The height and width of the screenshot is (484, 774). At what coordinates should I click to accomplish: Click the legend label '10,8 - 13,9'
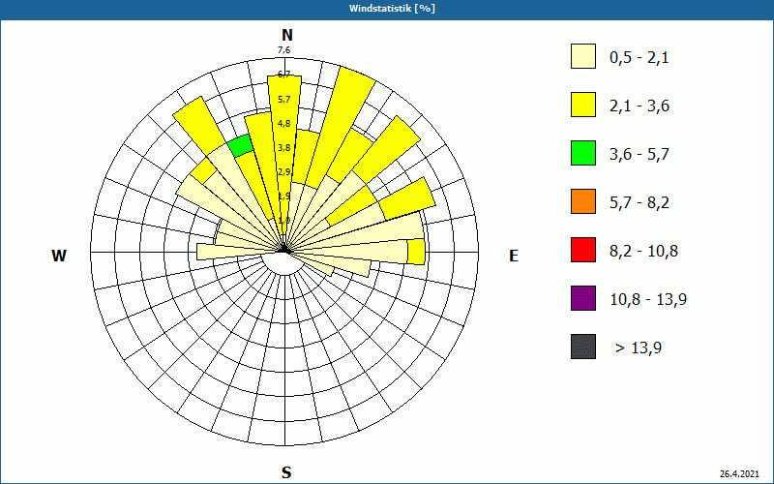point(648,300)
